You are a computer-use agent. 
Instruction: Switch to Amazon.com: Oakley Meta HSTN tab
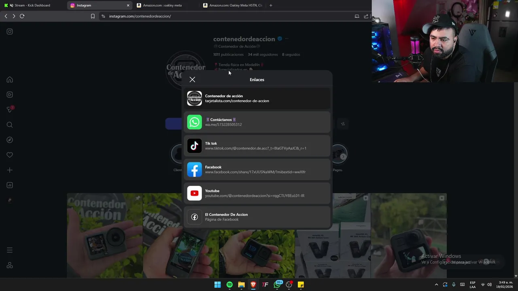pos(233,5)
